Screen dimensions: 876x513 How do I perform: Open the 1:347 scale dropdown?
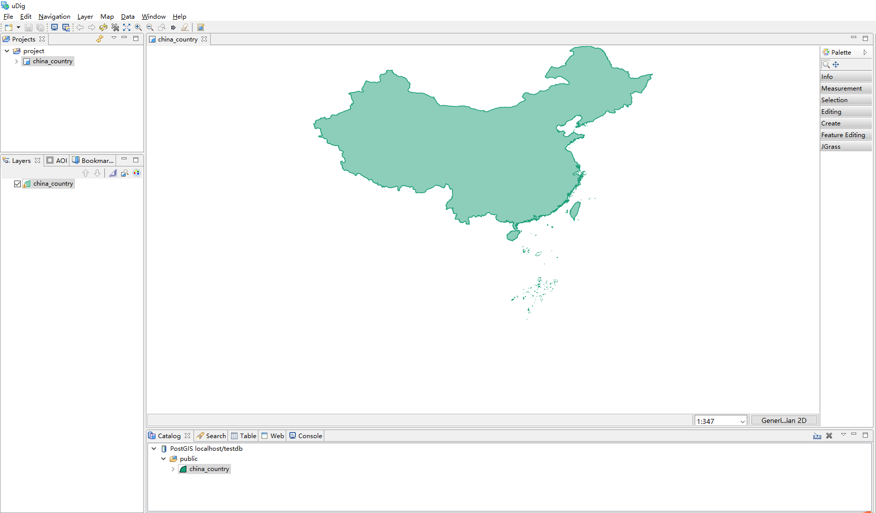click(741, 420)
